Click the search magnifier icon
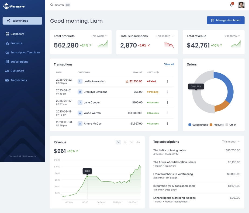This screenshot has width=249, height=213. click(x=52, y=5)
